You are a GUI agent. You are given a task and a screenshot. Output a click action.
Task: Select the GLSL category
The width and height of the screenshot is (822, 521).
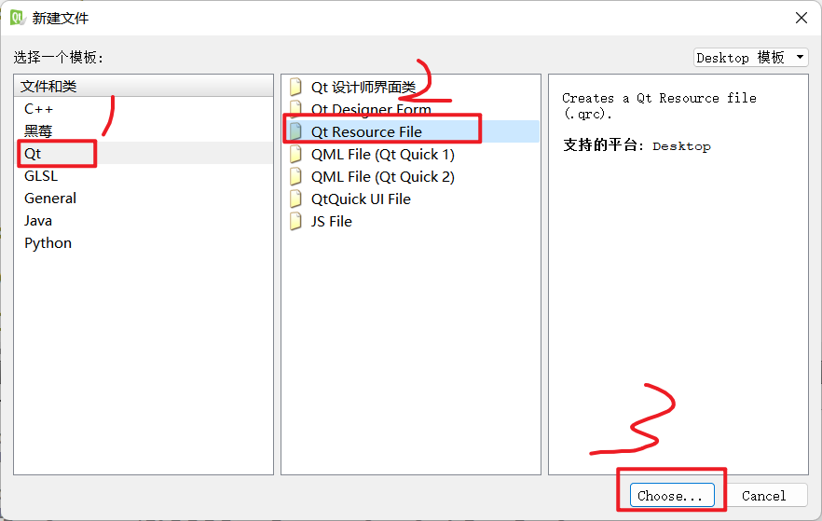coord(144,175)
